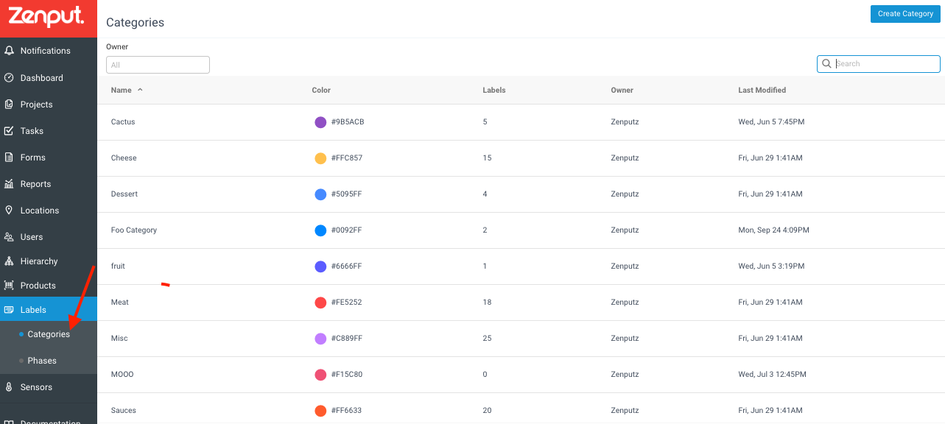Screen dimensions: 945x424
Task: Open the Sensors menu item
Action: click(49, 387)
